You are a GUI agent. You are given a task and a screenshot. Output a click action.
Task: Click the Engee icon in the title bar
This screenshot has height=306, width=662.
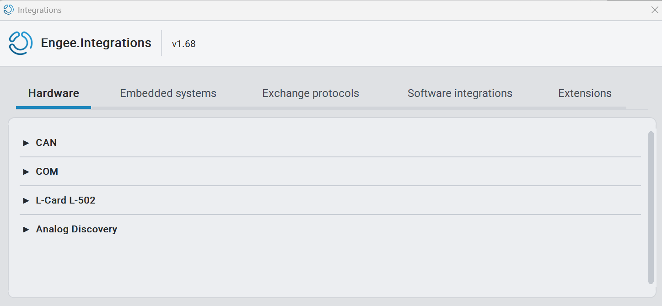(8, 10)
